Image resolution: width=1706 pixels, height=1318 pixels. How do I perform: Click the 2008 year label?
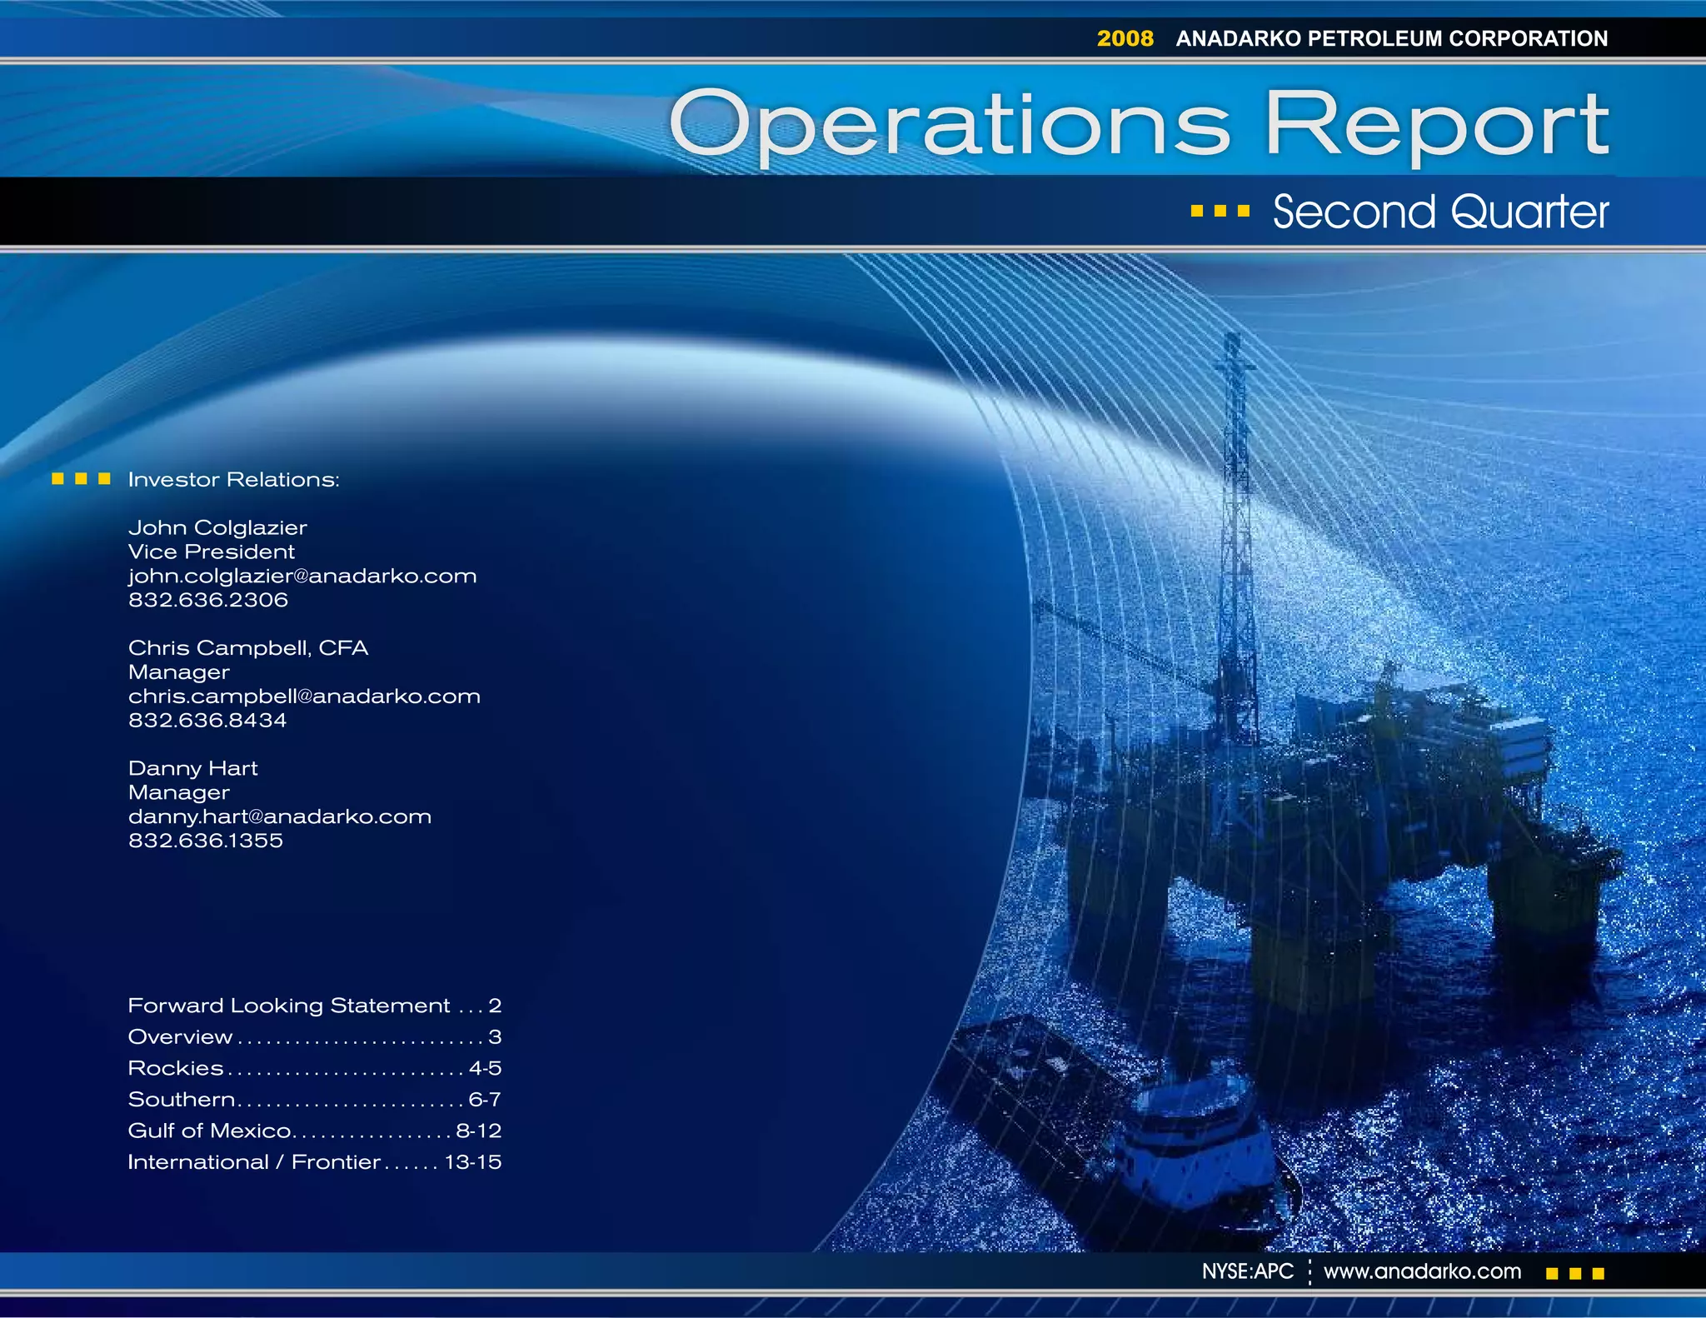(x=1125, y=38)
